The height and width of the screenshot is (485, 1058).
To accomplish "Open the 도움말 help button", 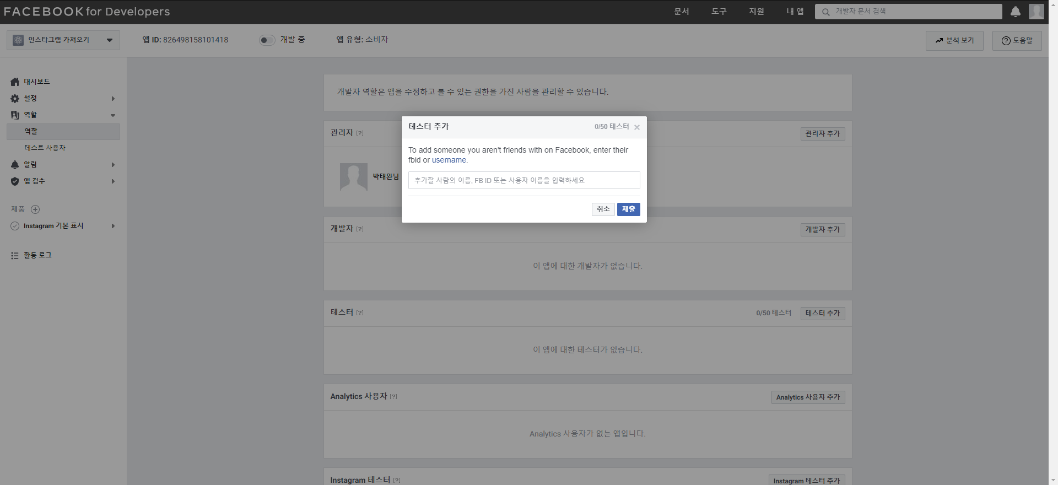I will point(1017,40).
